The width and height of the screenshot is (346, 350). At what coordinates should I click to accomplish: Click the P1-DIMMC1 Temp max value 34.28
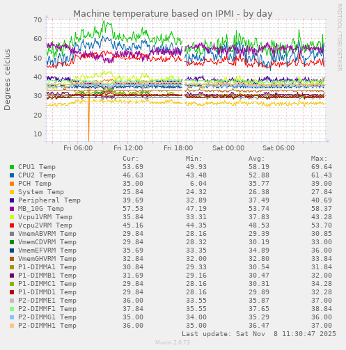(322, 284)
